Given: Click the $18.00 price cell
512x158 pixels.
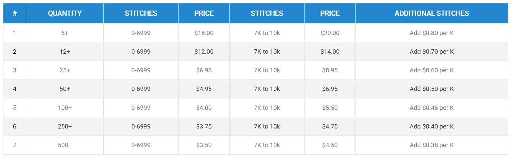Looking at the screenshot, I should click(x=204, y=33).
